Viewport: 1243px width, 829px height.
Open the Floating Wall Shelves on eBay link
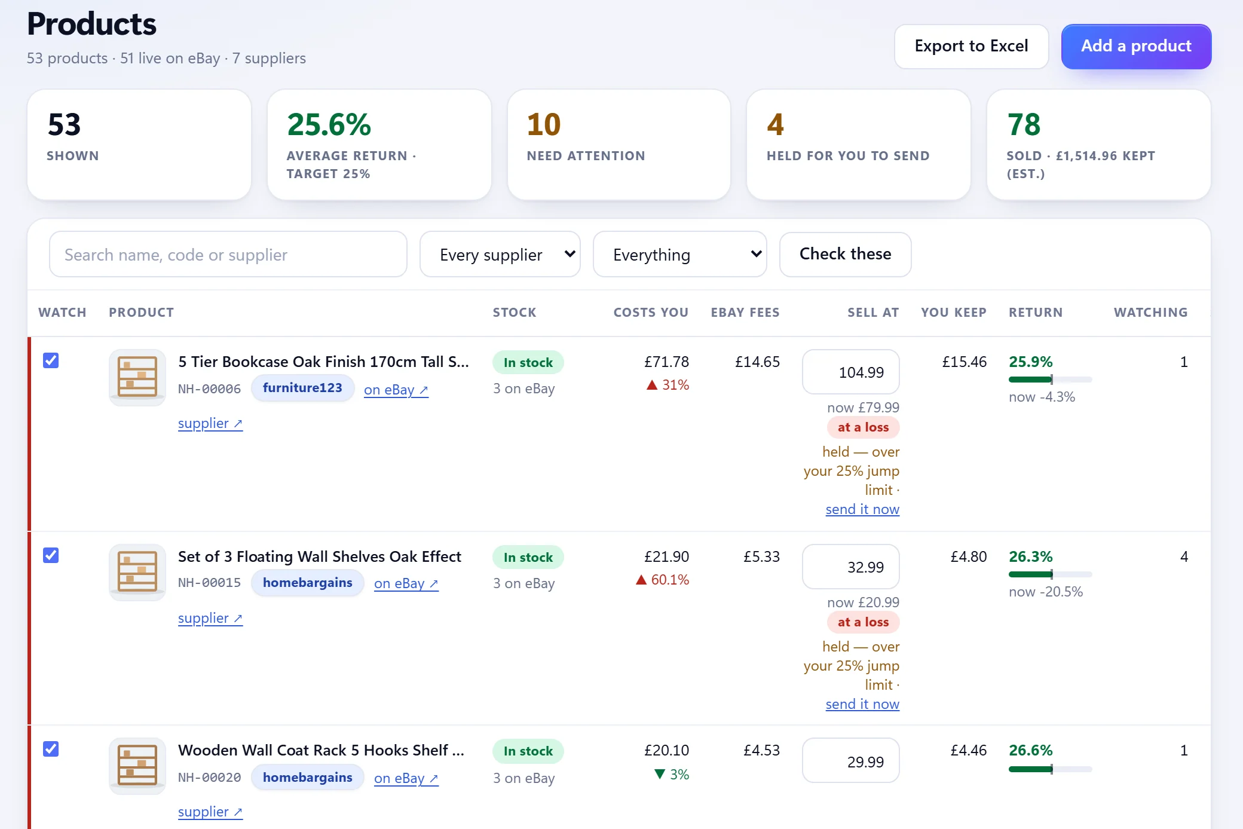(406, 583)
